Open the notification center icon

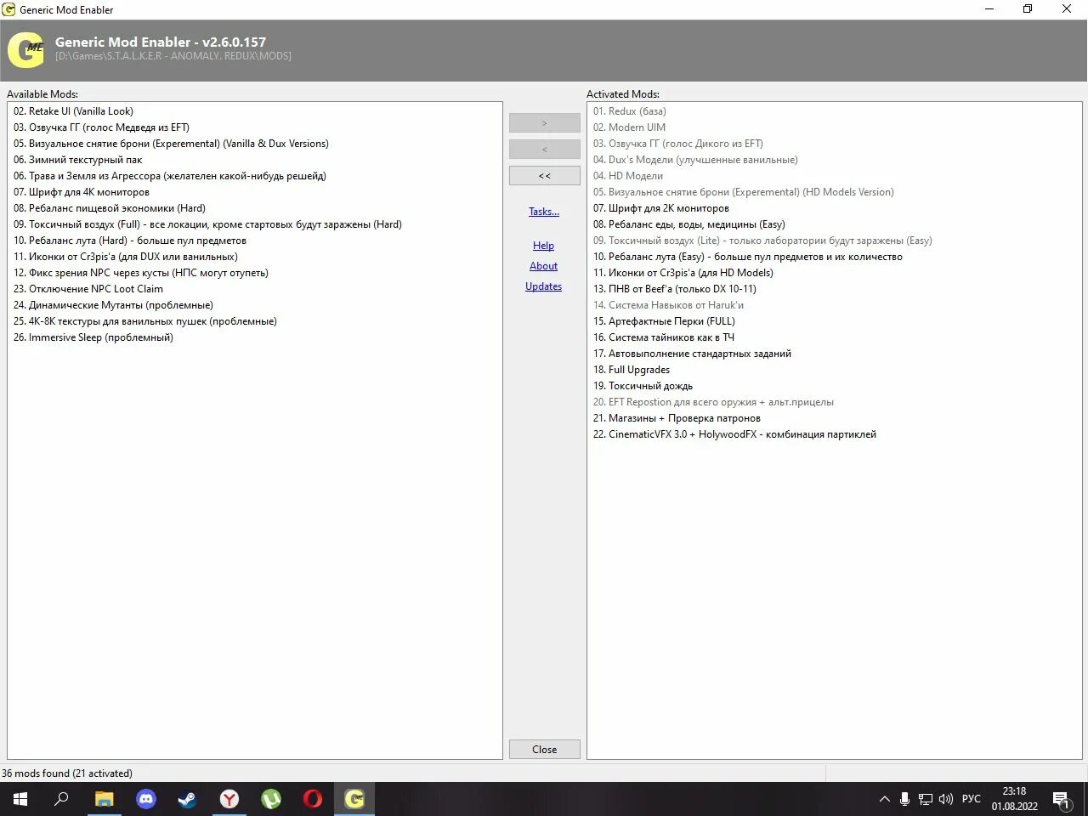coord(1062,799)
